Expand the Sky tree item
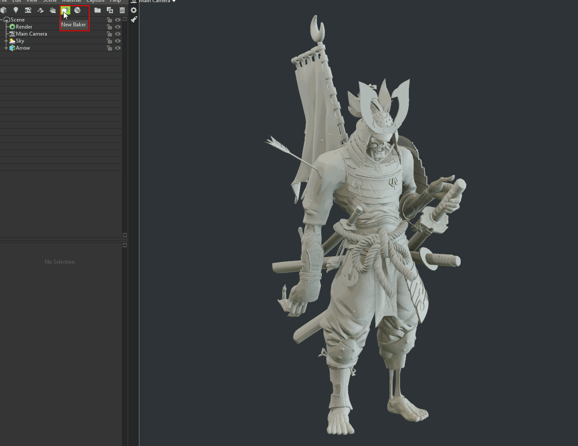The image size is (578, 446). (6, 41)
